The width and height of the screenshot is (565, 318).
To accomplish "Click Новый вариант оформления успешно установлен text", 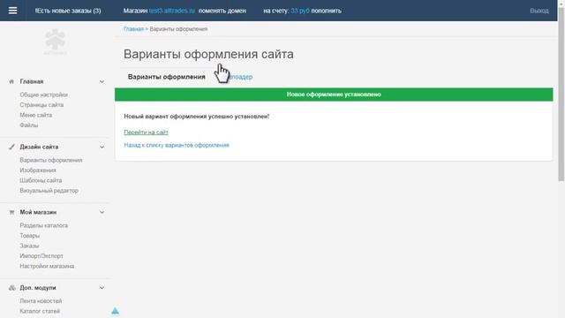I will click(x=196, y=117).
